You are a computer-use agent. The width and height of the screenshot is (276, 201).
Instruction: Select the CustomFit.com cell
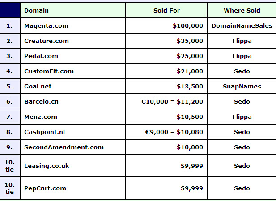73,71
